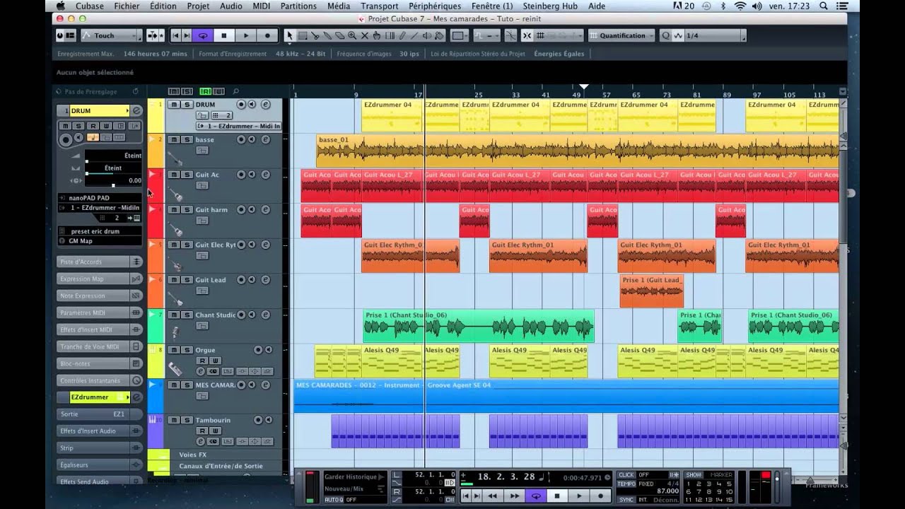Open the Transport menu in menu bar

pos(379,6)
